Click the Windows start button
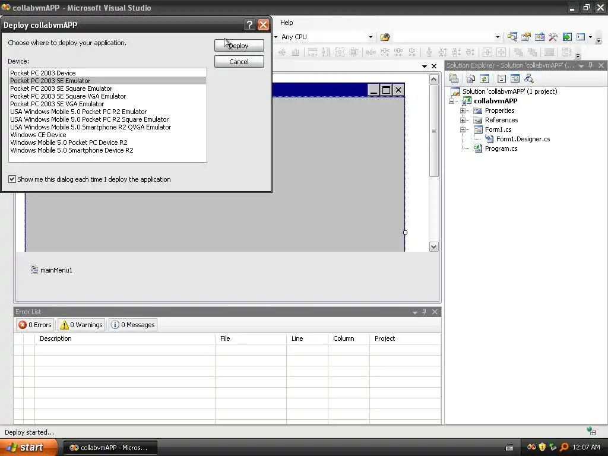Image resolution: width=608 pixels, height=456 pixels. click(28, 447)
